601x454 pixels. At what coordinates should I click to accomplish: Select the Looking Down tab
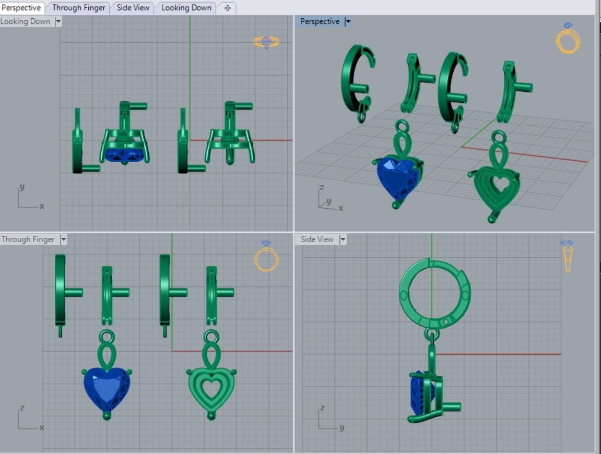[x=186, y=8]
